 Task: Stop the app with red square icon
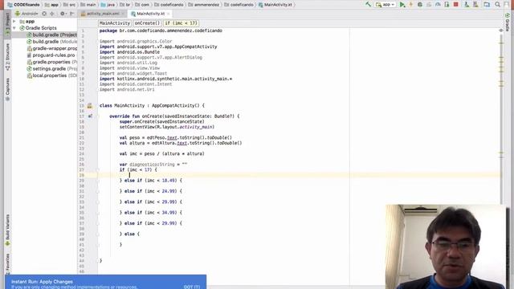(455, 5)
